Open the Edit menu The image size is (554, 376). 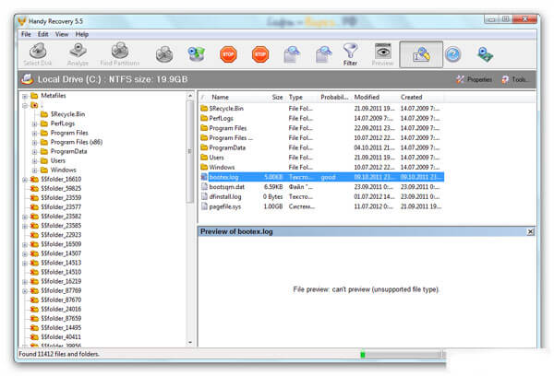[x=42, y=34]
